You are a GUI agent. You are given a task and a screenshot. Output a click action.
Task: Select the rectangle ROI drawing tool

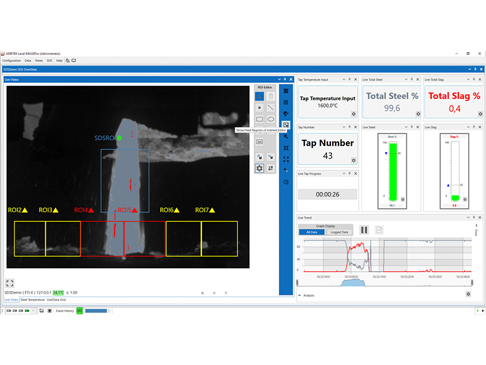pos(259,119)
